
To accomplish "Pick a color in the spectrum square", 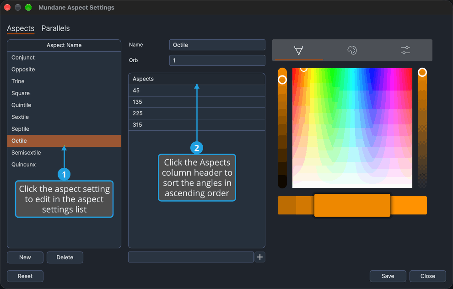I will 352,128.
